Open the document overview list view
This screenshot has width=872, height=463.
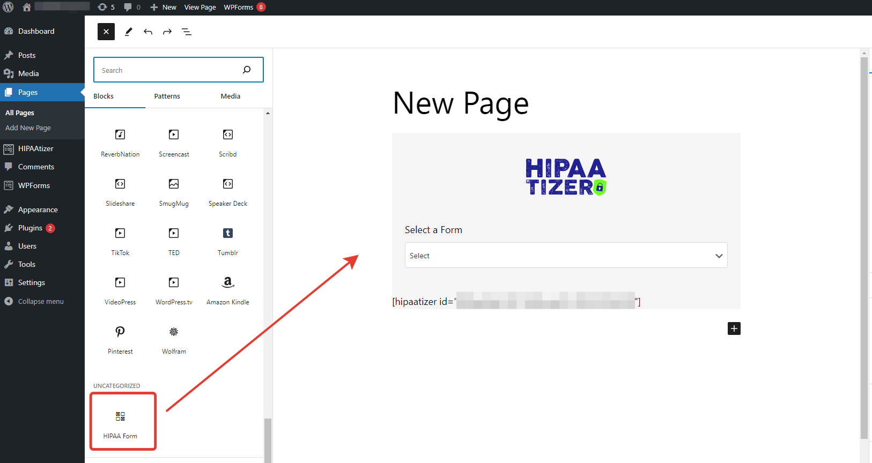coord(187,32)
